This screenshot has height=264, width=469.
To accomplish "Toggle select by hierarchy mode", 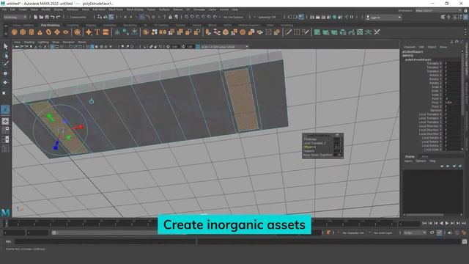I will [100, 17].
